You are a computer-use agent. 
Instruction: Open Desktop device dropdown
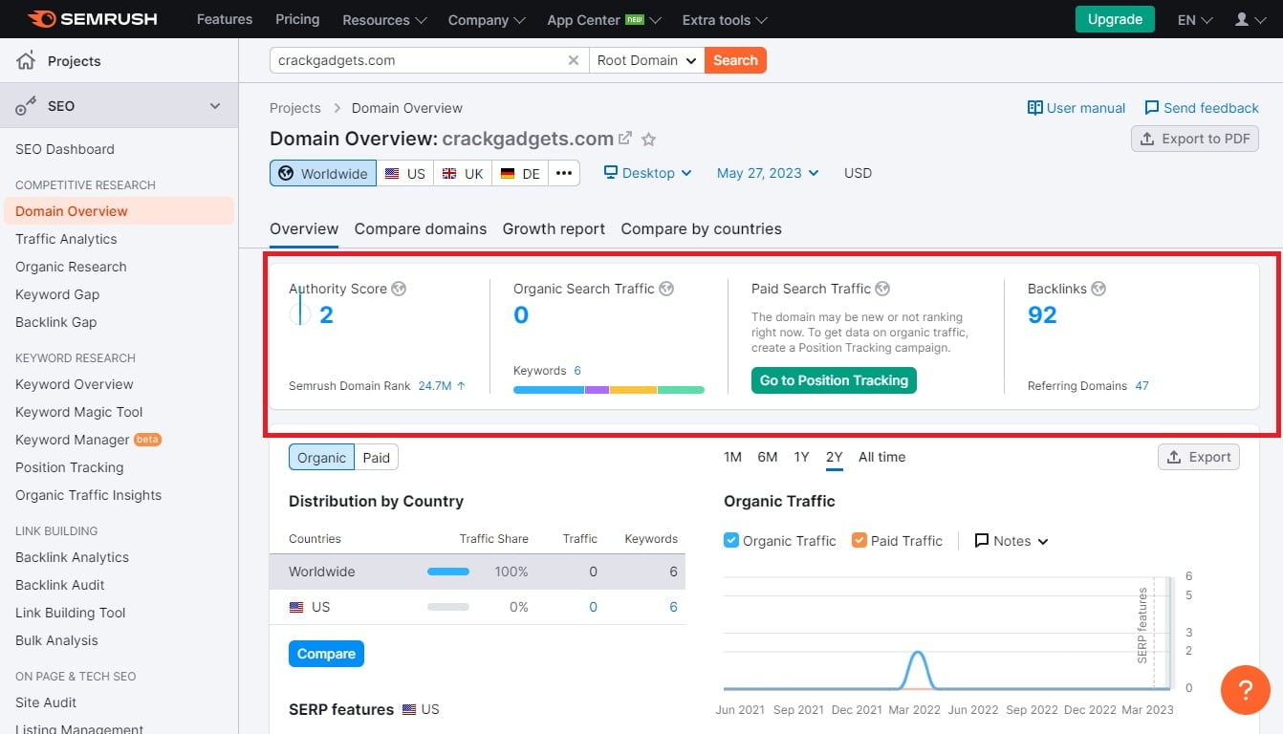coord(647,173)
